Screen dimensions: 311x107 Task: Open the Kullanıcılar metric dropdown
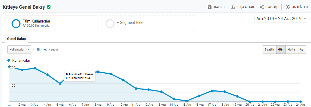pyautogui.click(x=19, y=49)
